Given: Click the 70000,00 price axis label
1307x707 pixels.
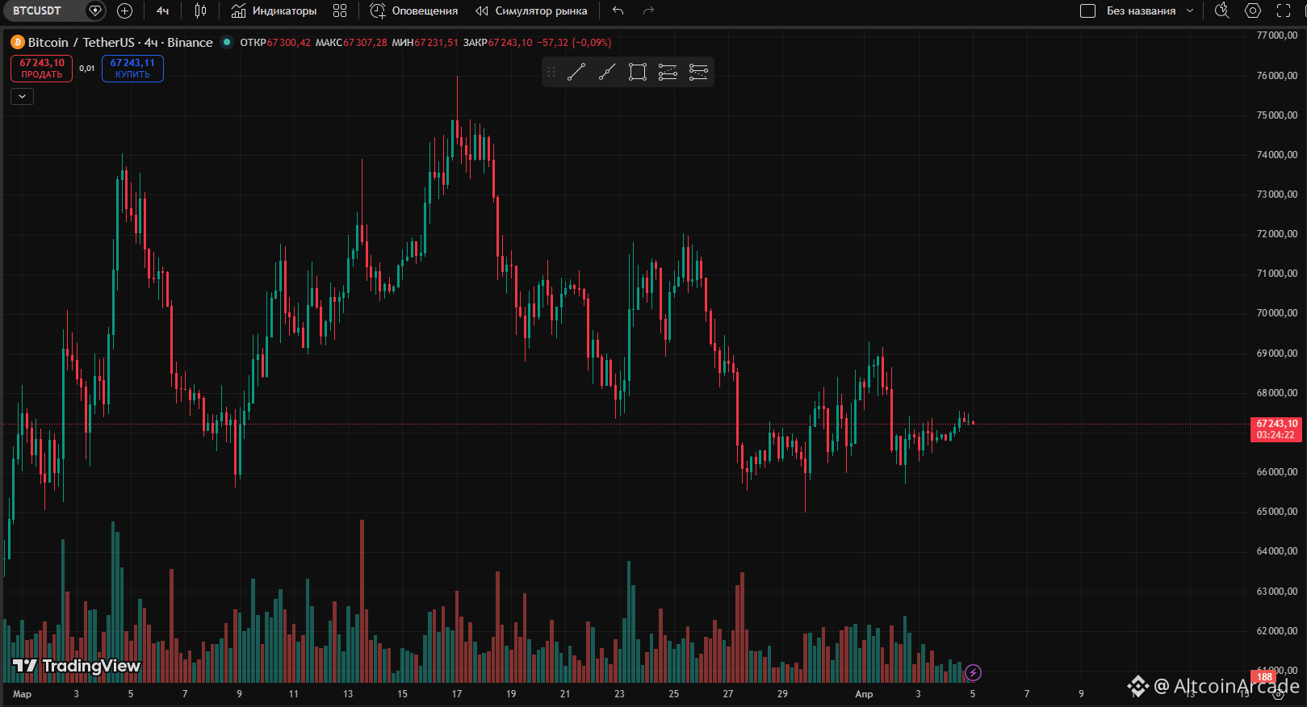Looking at the screenshot, I should (x=1276, y=313).
